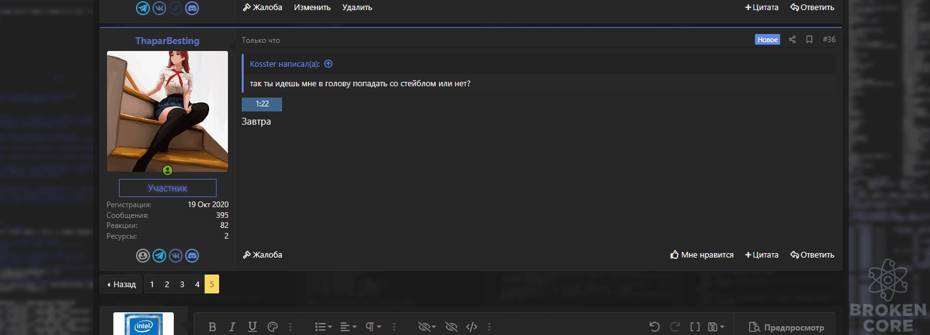Viewport: 930px width, 335px height.
Task: Toggle BB code mode brackets icon
Action: tap(695, 327)
